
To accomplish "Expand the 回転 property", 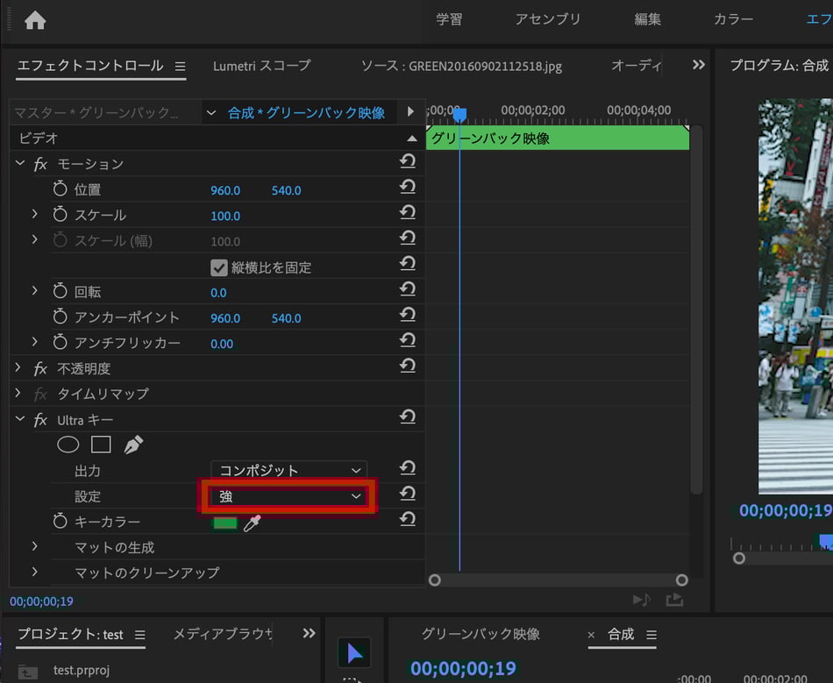I will pyautogui.click(x=34, y=290).
